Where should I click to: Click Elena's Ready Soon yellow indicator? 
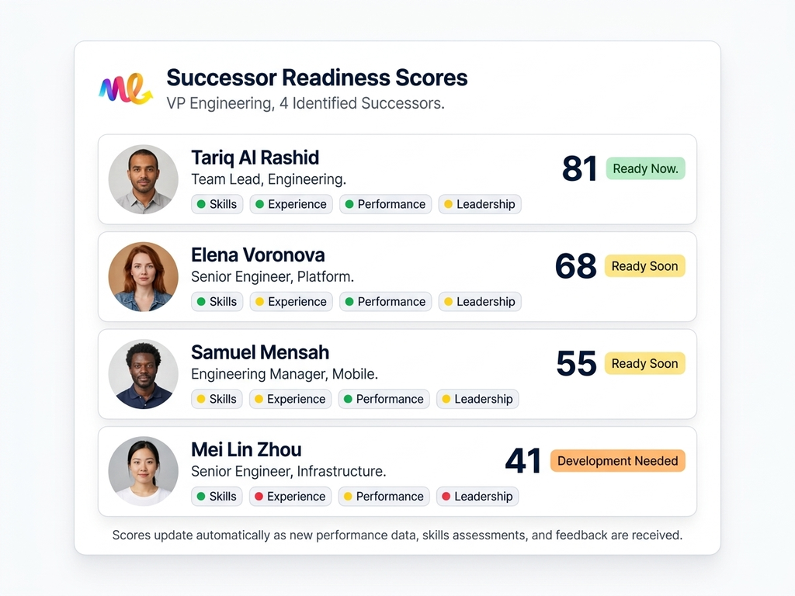[644, 265]
